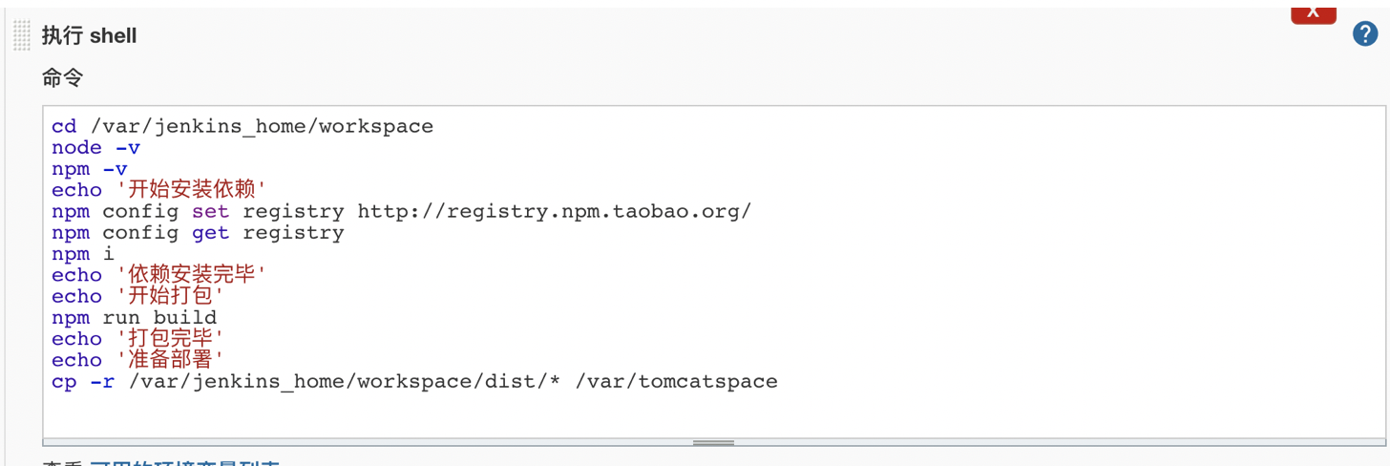Click the echo '开始安装依赖' line
The image size is (1390, 466).
[x=158, y=190]
